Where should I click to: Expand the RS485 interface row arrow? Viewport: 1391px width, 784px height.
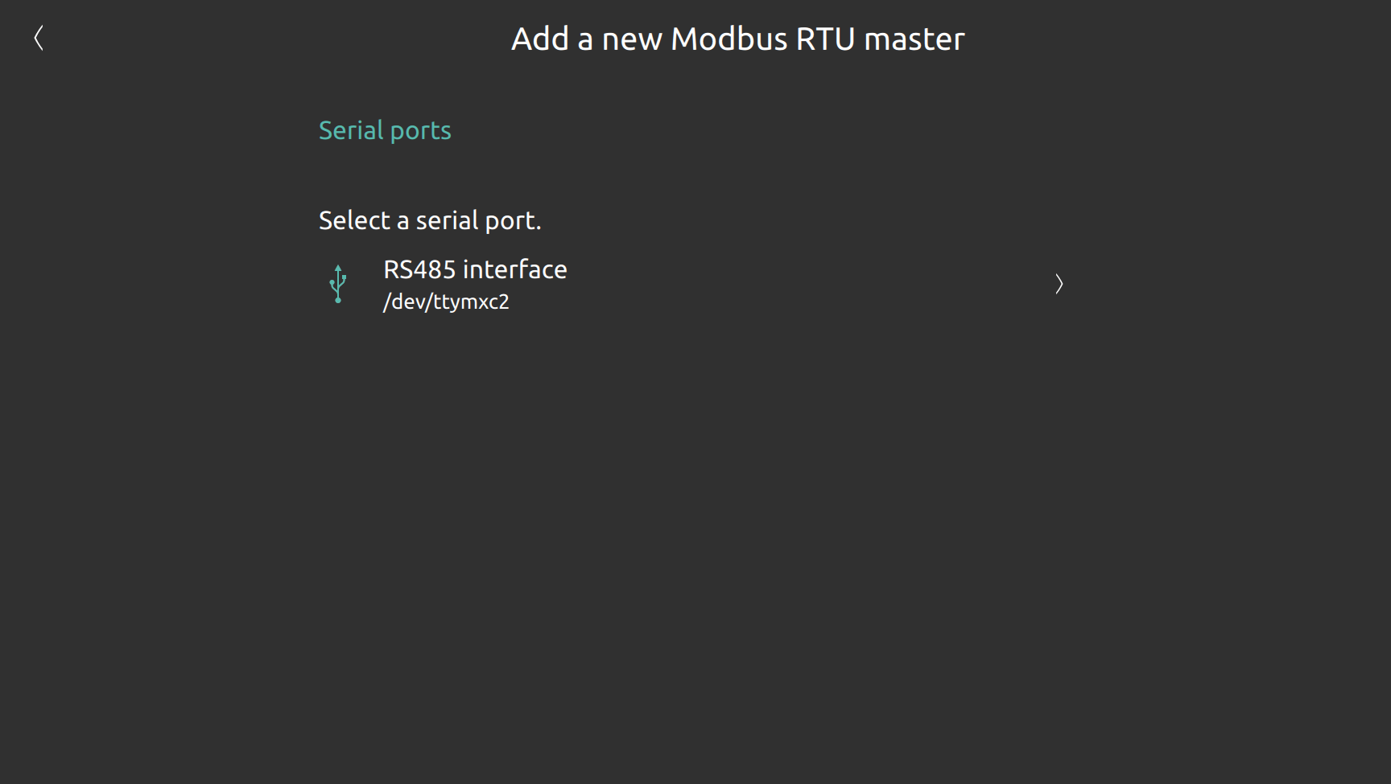[x=1059, y=284]
